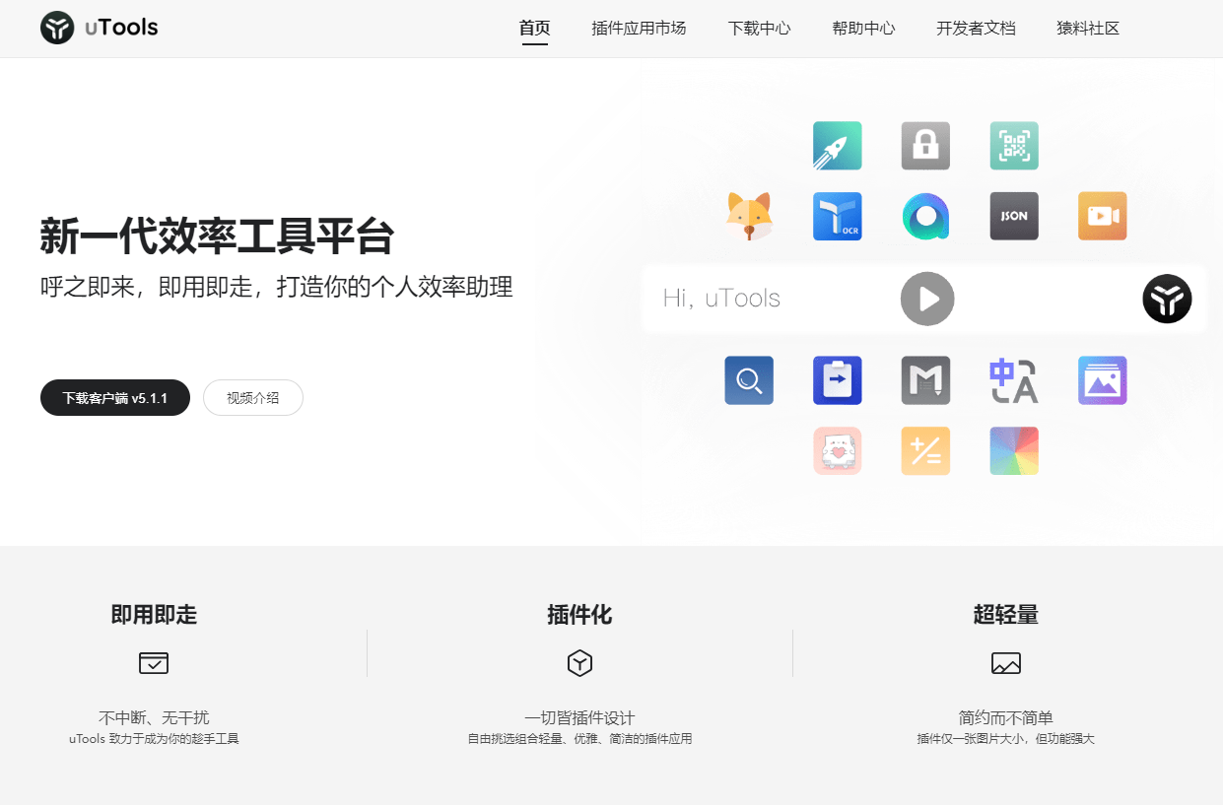Image resolution: width=1223 pixels, height=808 pixels.
Task: Click the teal ring plugin icon
Action: tap(925, 217)
